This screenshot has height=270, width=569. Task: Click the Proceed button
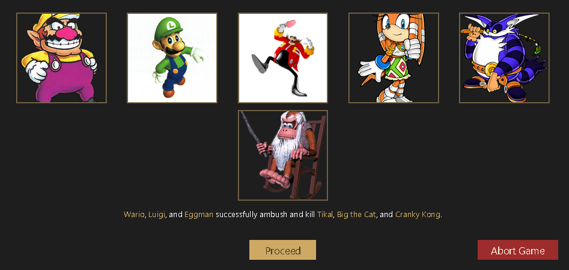(x=282, y=250)
